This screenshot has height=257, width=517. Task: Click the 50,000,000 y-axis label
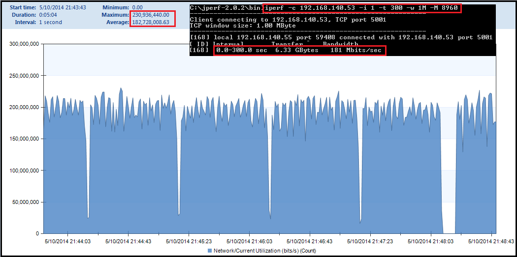pyautogui.click(x=26, y=202)
